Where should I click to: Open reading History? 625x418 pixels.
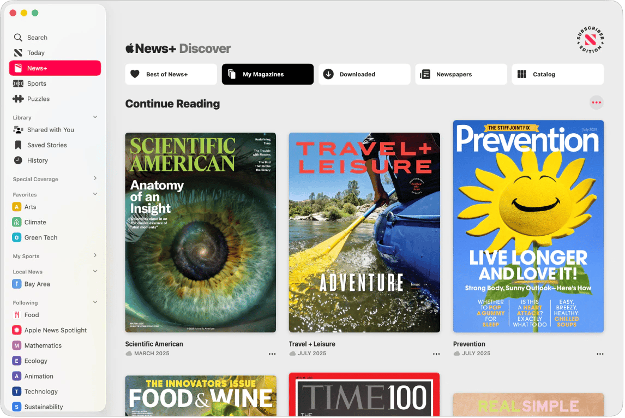(38, 160)
